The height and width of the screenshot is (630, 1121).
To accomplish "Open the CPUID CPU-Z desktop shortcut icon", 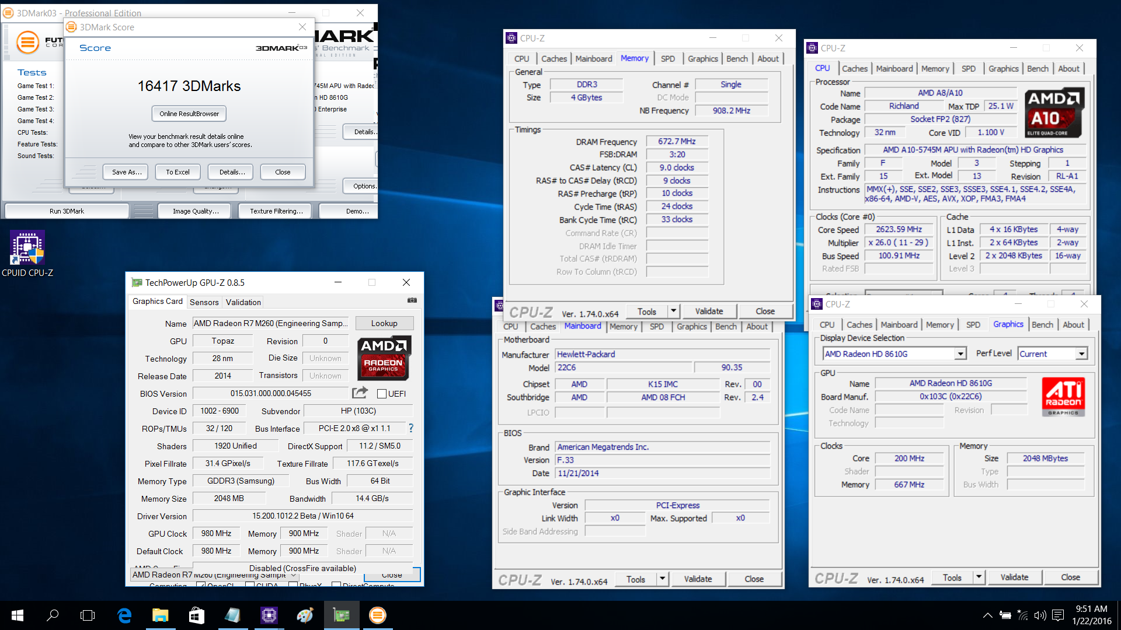I will [27, 254].
